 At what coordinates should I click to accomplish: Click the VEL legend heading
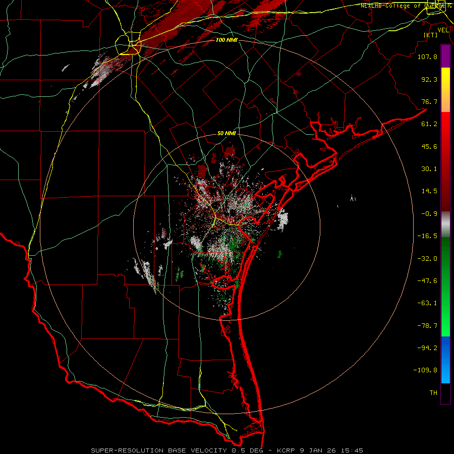443,30
